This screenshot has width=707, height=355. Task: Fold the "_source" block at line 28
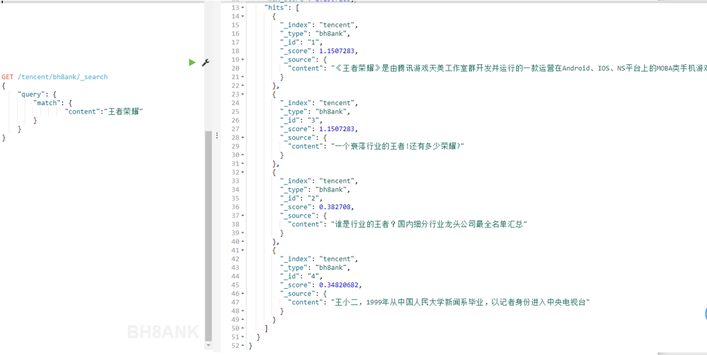click(243, 138)
